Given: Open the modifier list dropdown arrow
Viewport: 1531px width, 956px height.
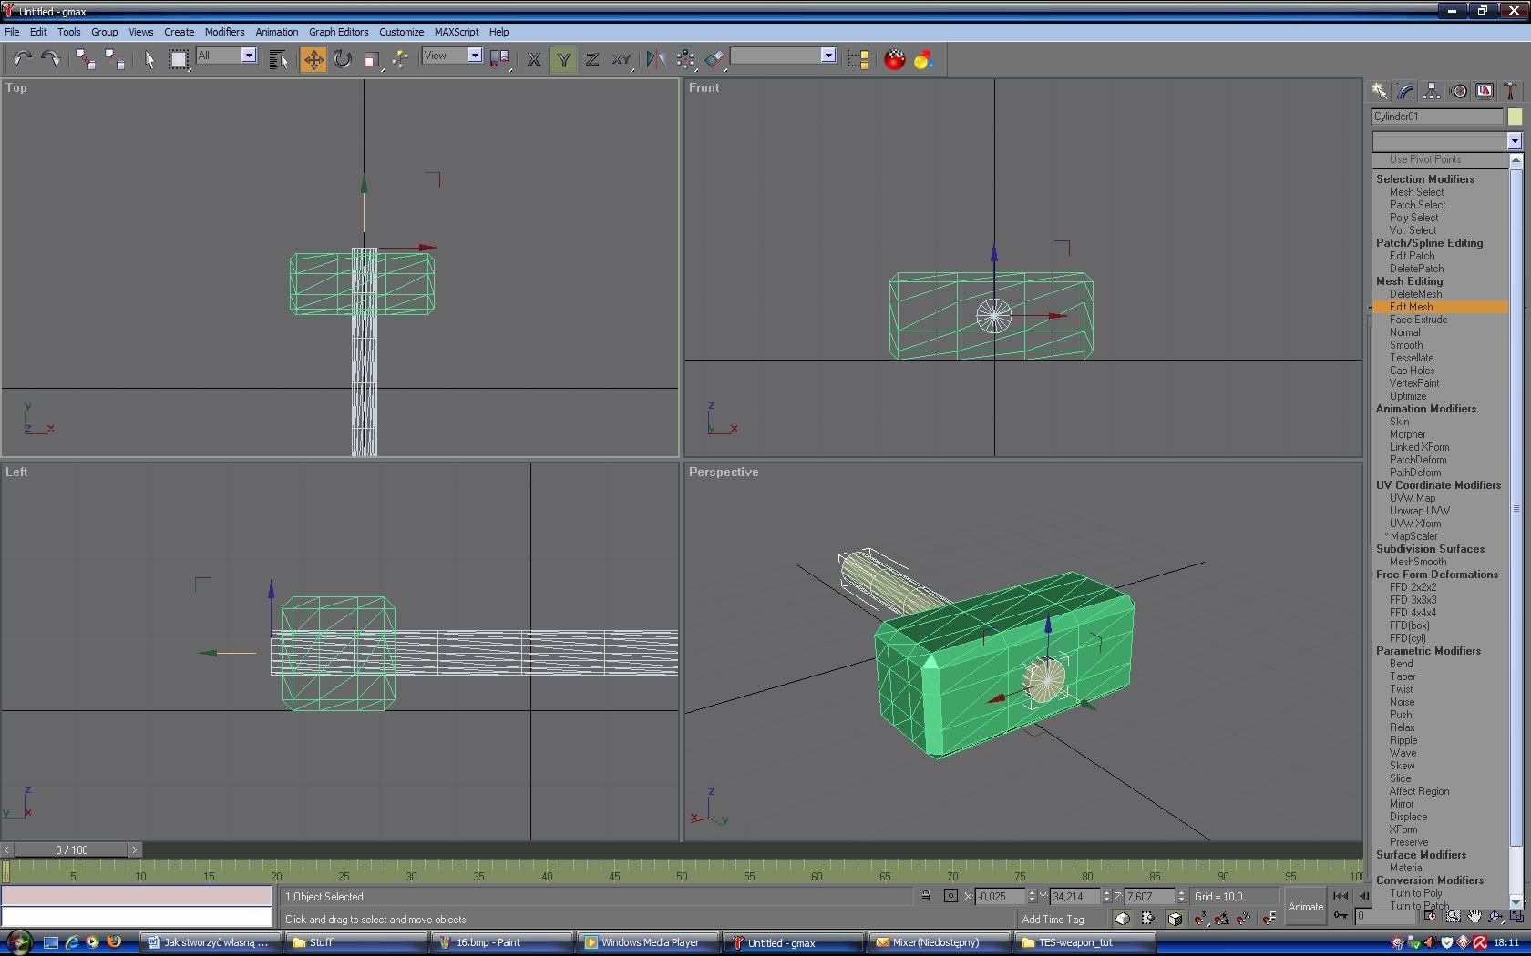Looking at the screenshot, I should tap(1514, 141).
